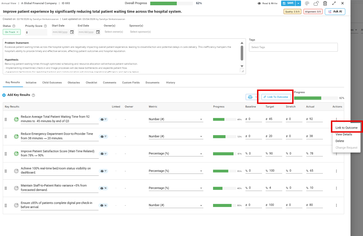Image resolution: width=363 pixels, height=236 pixels.
Task: Switch to the Custom Fields tab
Action: [x=131, y=83]
